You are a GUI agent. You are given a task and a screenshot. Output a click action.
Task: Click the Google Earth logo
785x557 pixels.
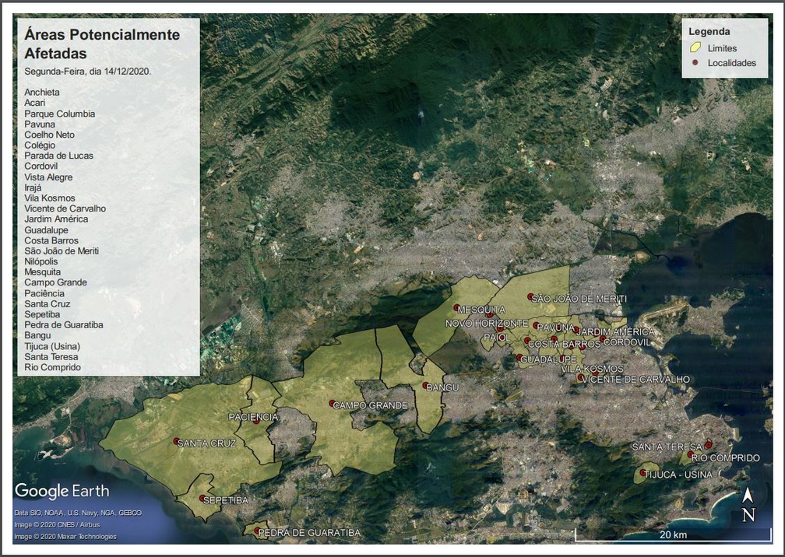pyautogui.click(x=62, y=491)
